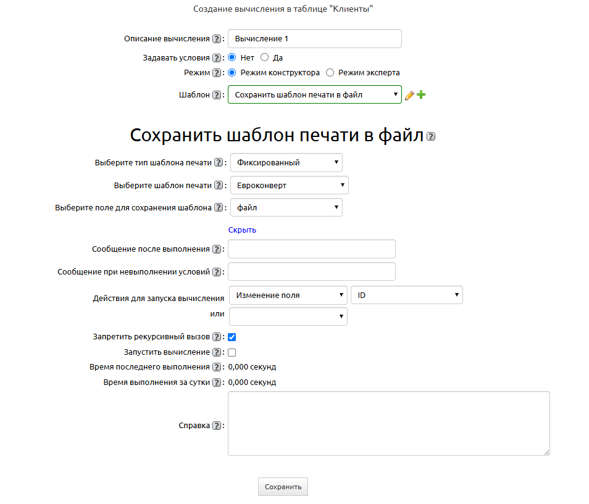Enable the Запустить вычисление checkbox
This screenshot has height=504, width=589.
(x=232, y=353)
